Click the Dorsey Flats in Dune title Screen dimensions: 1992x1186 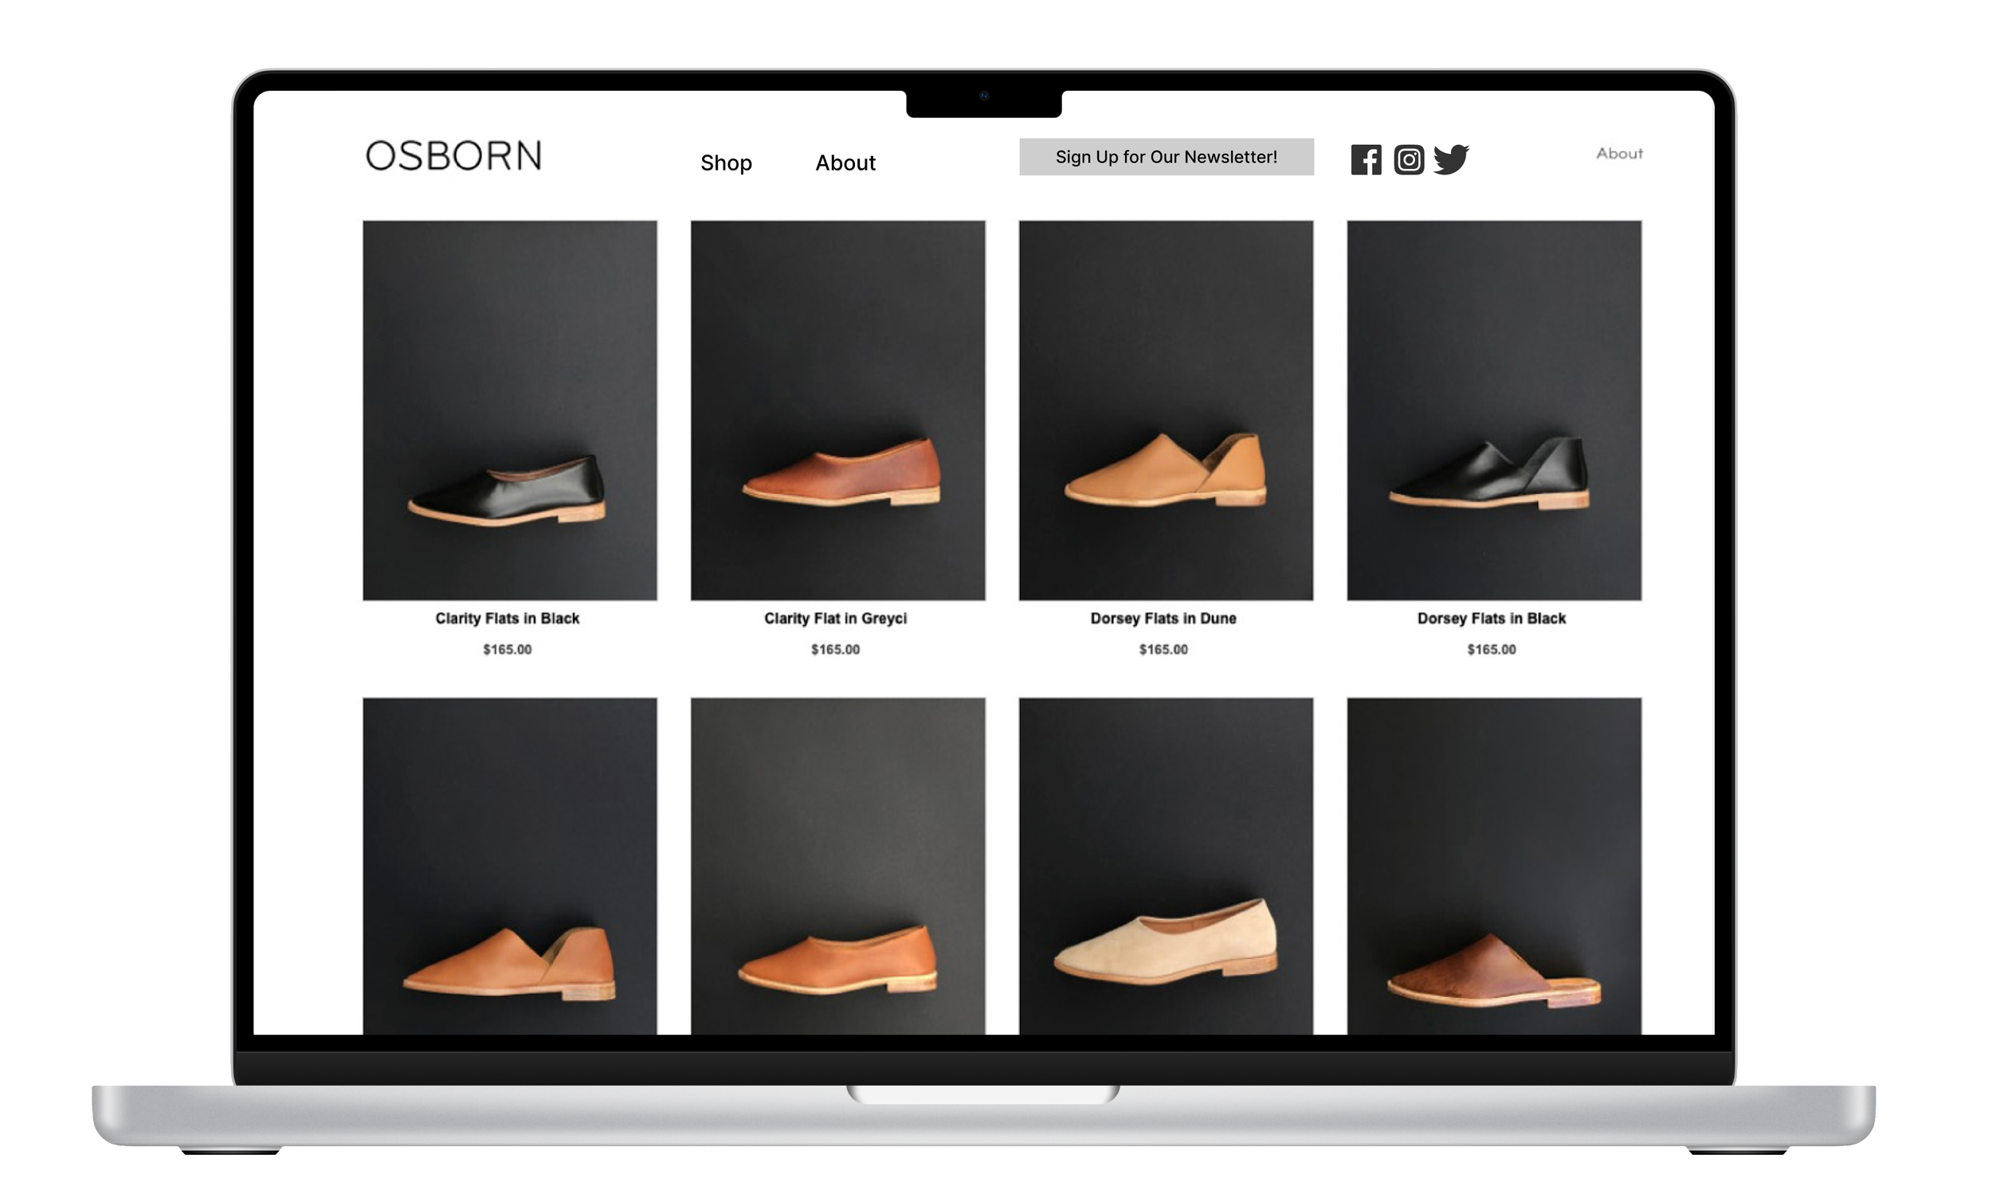point(1163,619)
